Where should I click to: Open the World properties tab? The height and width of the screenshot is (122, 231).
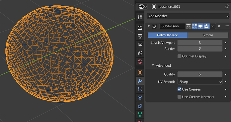coord(140,62)
